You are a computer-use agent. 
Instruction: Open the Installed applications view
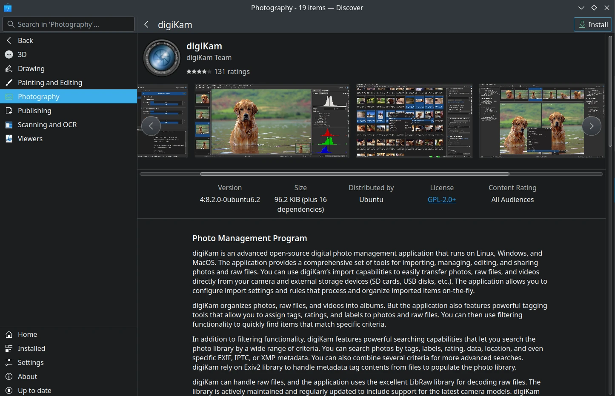pos(31,348)
